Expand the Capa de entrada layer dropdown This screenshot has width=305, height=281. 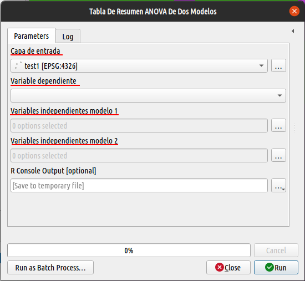261,66
